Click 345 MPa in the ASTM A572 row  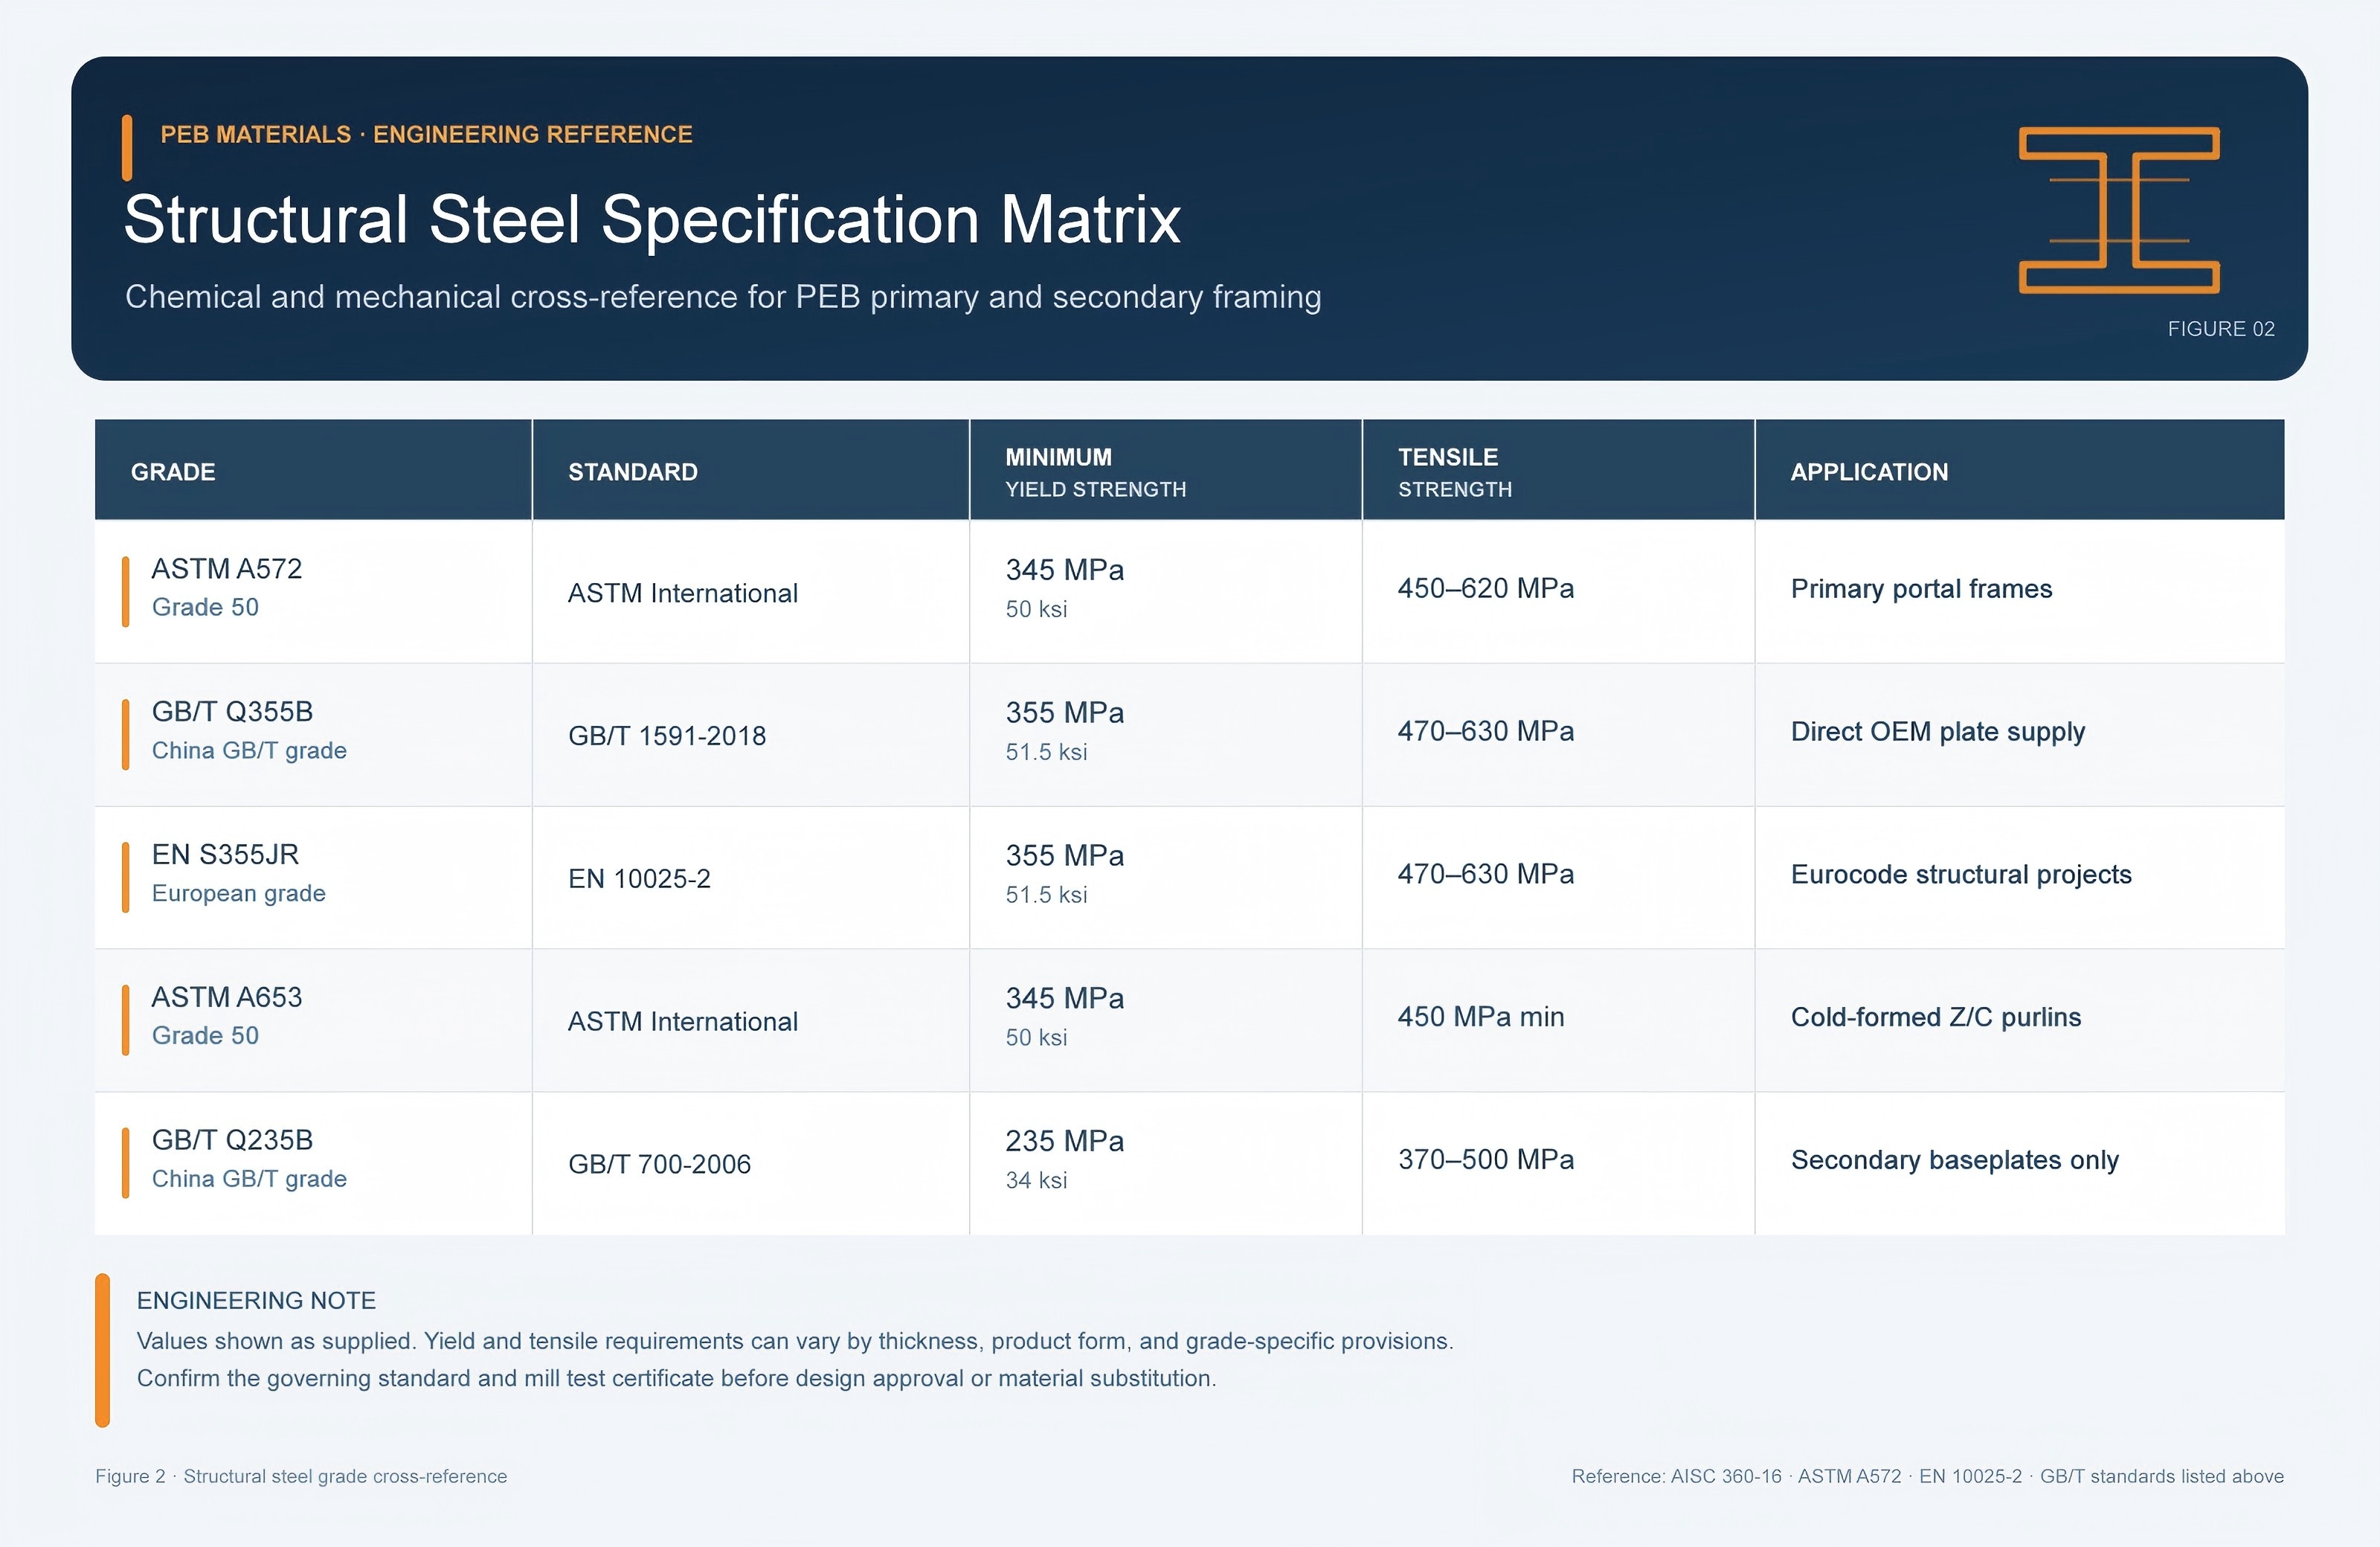point(1065,570)
